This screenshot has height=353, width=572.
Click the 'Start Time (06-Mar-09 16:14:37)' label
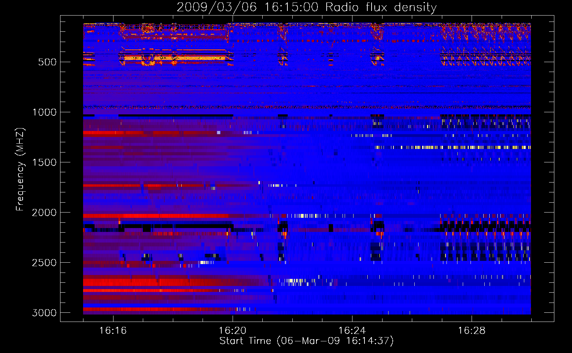pos(307,341)
